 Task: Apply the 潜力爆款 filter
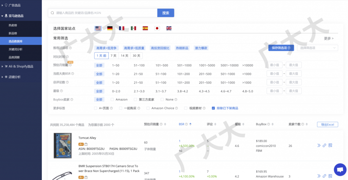201,48
